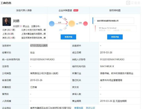This screenshot has height=109, width=142.
Task: Click the company address text
Action: 51,108
